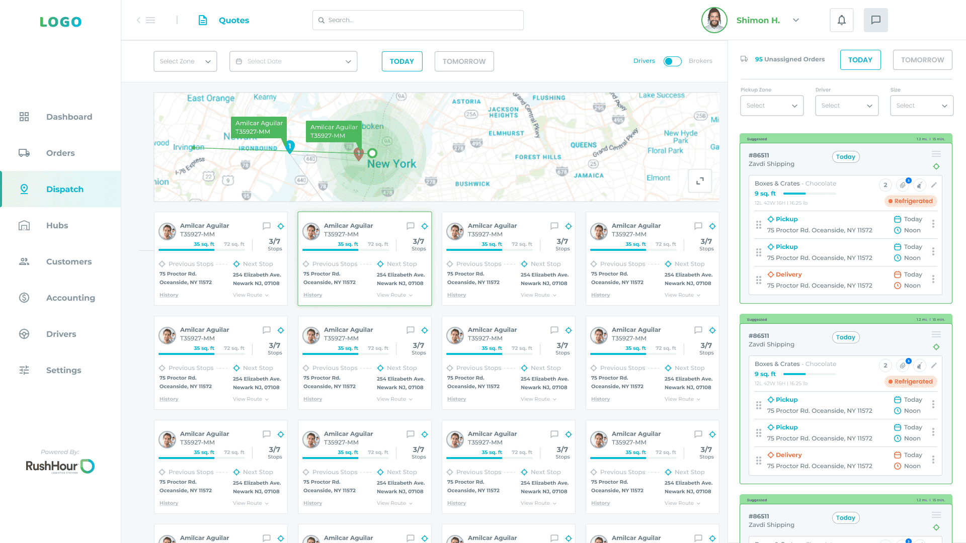Click TODAY button in Unassigned Orders panel
The image size is (966, 543).
pyautogui.click(x=860, y=60)
